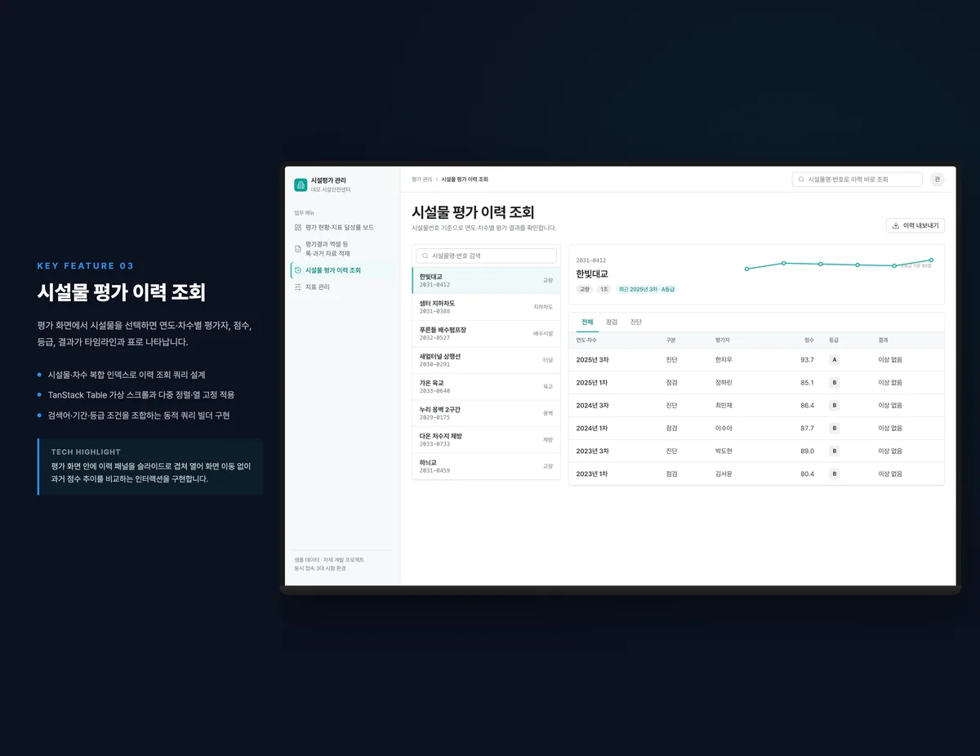
Task: Click the first point on the score trend chart
Action: pyautogui.click(x=746, y=269)
